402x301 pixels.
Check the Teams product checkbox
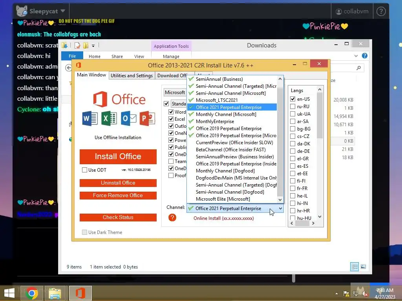[171, 161]
